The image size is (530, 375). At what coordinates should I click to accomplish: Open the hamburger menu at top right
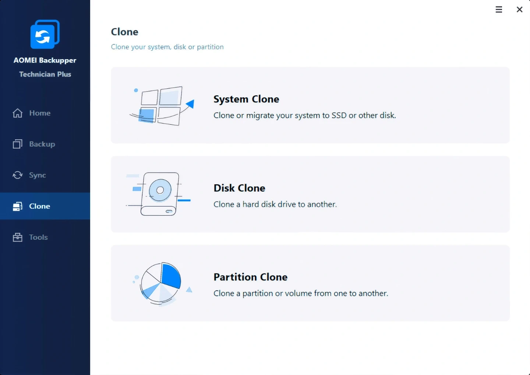[x=499, y=10]
